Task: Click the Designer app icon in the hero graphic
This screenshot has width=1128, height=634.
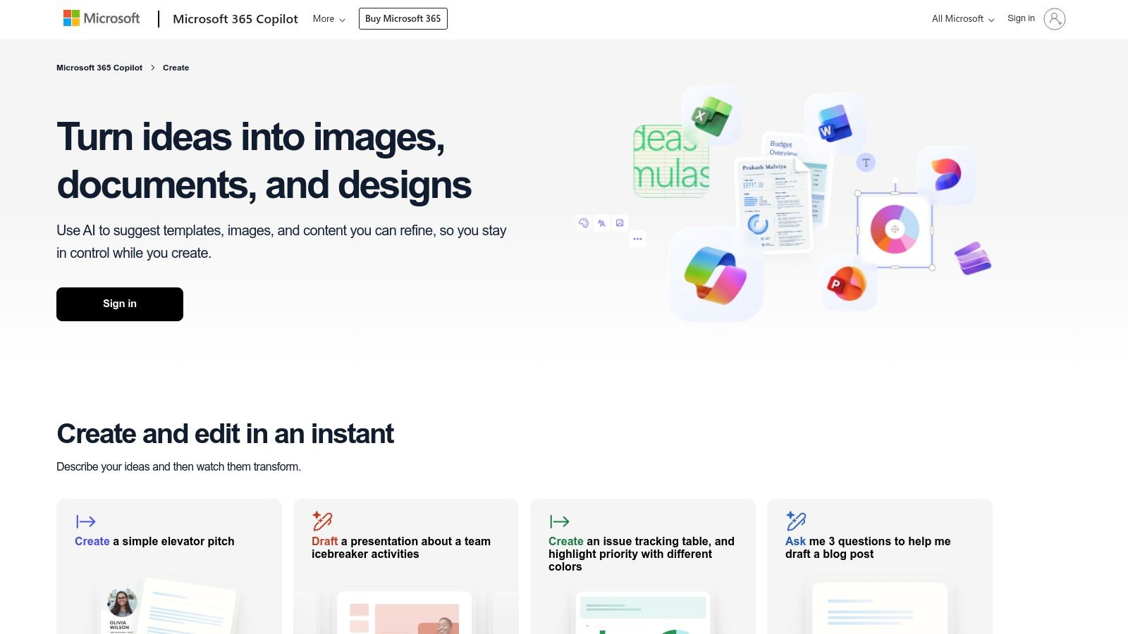Action: click(x=947, y=175)
